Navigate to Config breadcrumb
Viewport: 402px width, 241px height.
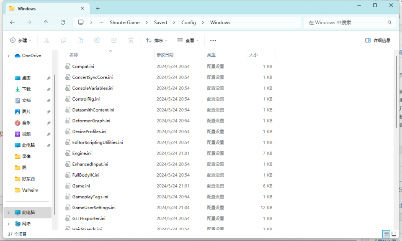188,23
